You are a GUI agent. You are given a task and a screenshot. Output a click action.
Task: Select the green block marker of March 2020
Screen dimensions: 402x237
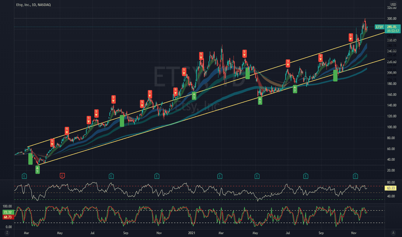[30, 159]
